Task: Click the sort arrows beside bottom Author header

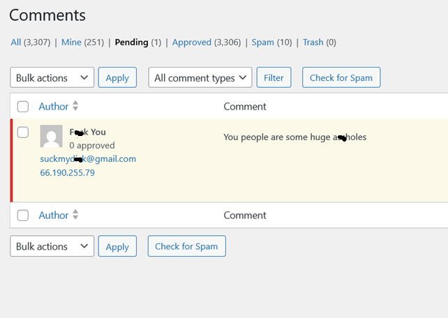Action: pyautogui.click(x=75, y=215)
